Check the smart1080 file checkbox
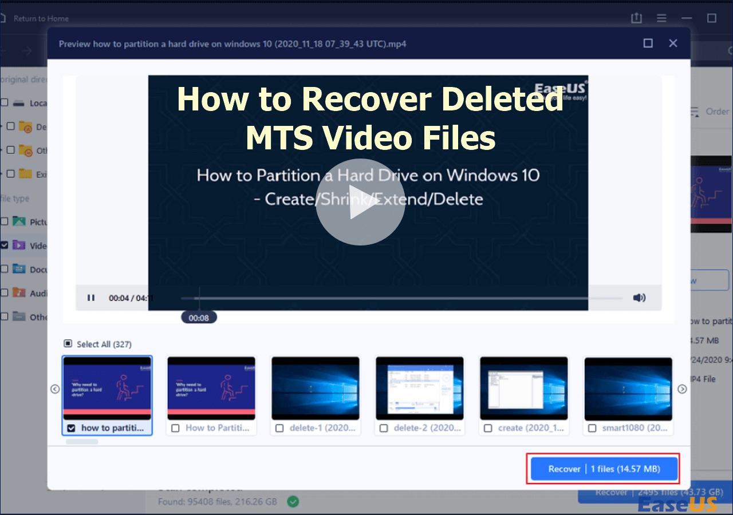Screen dimensions: 733x515 592,428
